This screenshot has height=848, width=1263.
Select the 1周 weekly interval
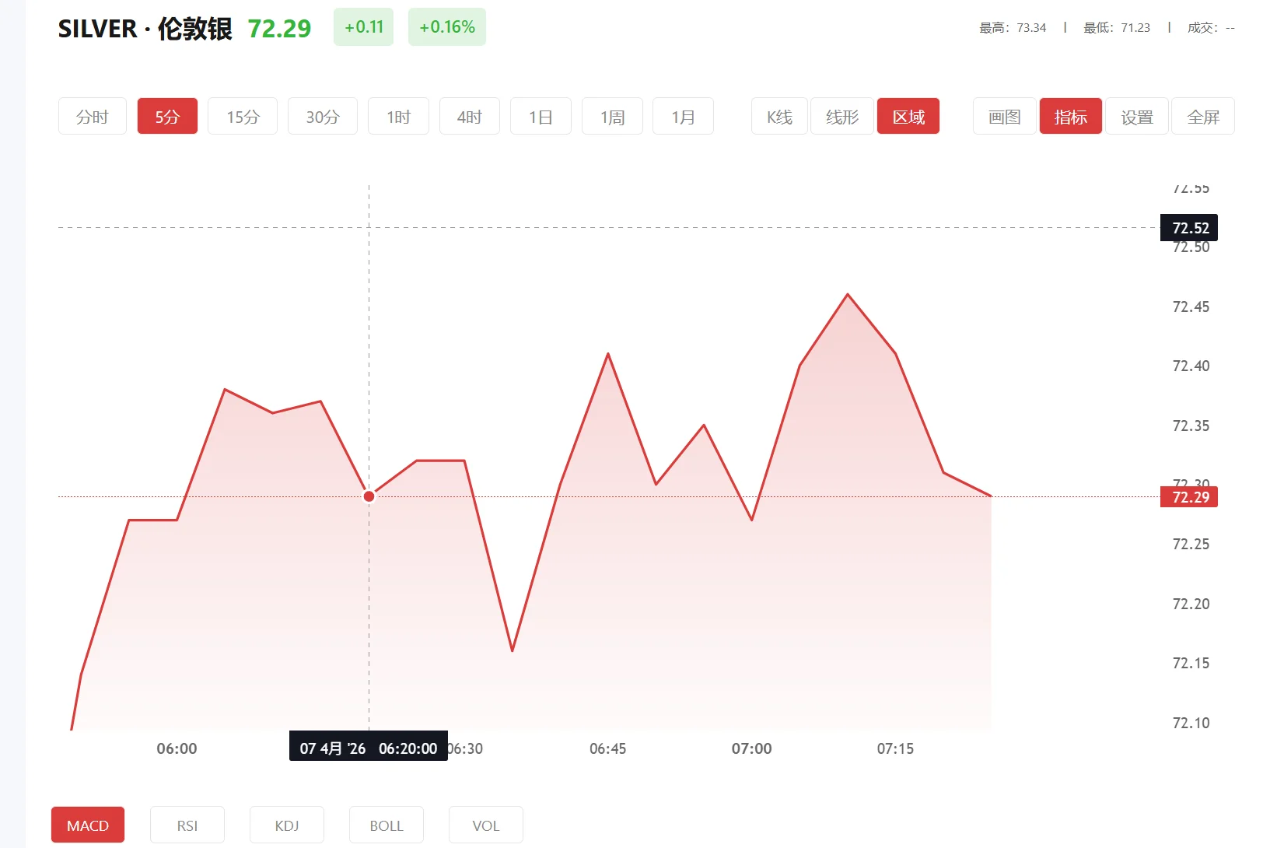pos(611,116)
